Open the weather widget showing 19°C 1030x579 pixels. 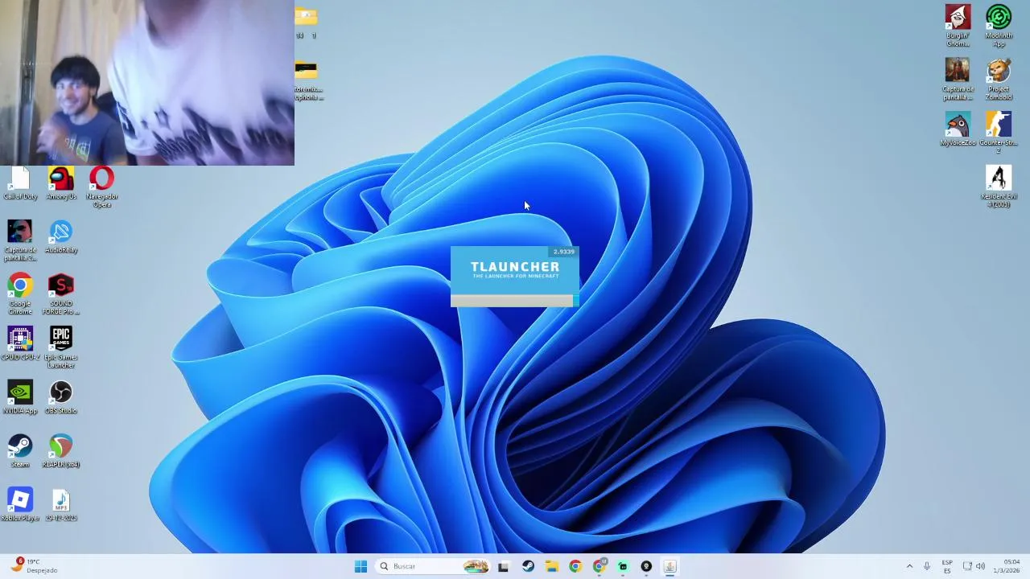(x=32, y=566)
